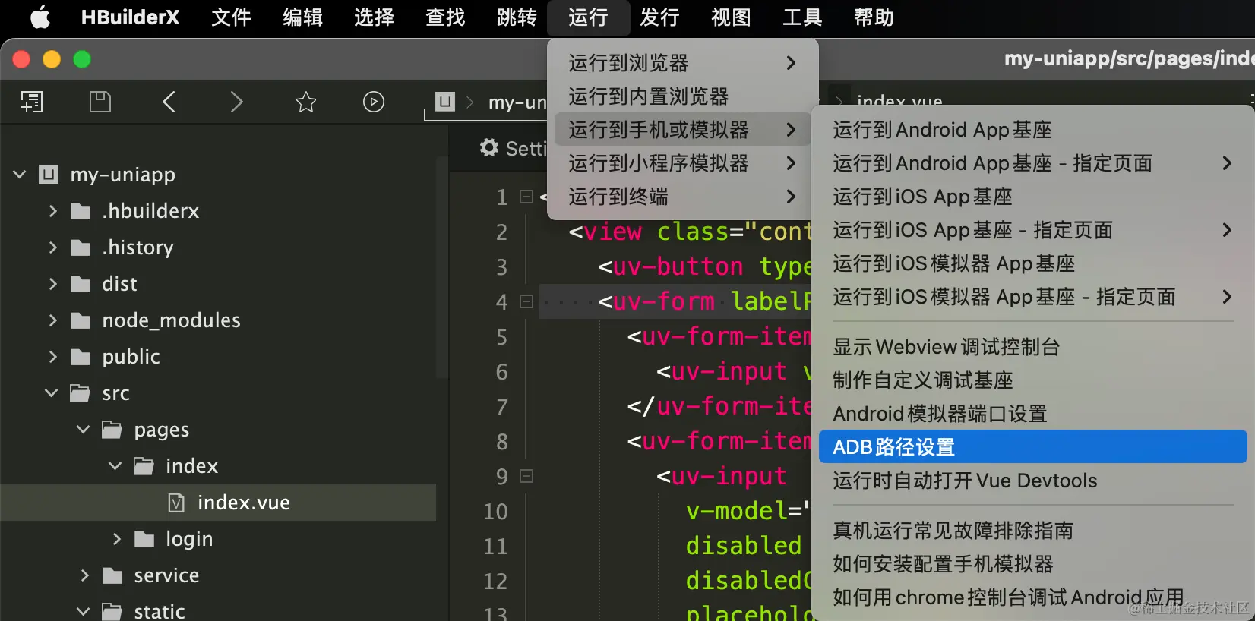Open 运行到手机或模拟器 submenu
Screen dimensions: 1255x621
click(x=682, y=130)
